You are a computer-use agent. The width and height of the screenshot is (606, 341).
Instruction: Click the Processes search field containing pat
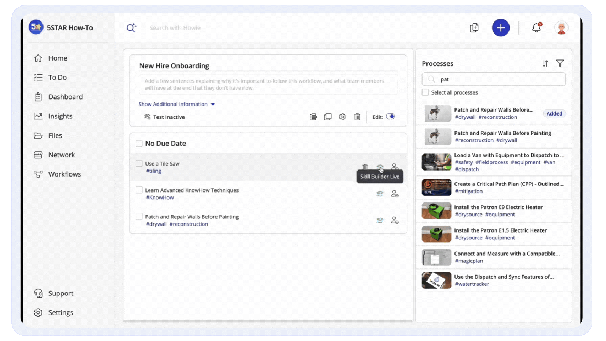point(494,79)
